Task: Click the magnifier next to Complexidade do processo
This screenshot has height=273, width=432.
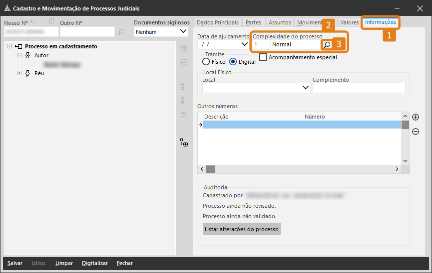Action: click(x=327, y=44)
